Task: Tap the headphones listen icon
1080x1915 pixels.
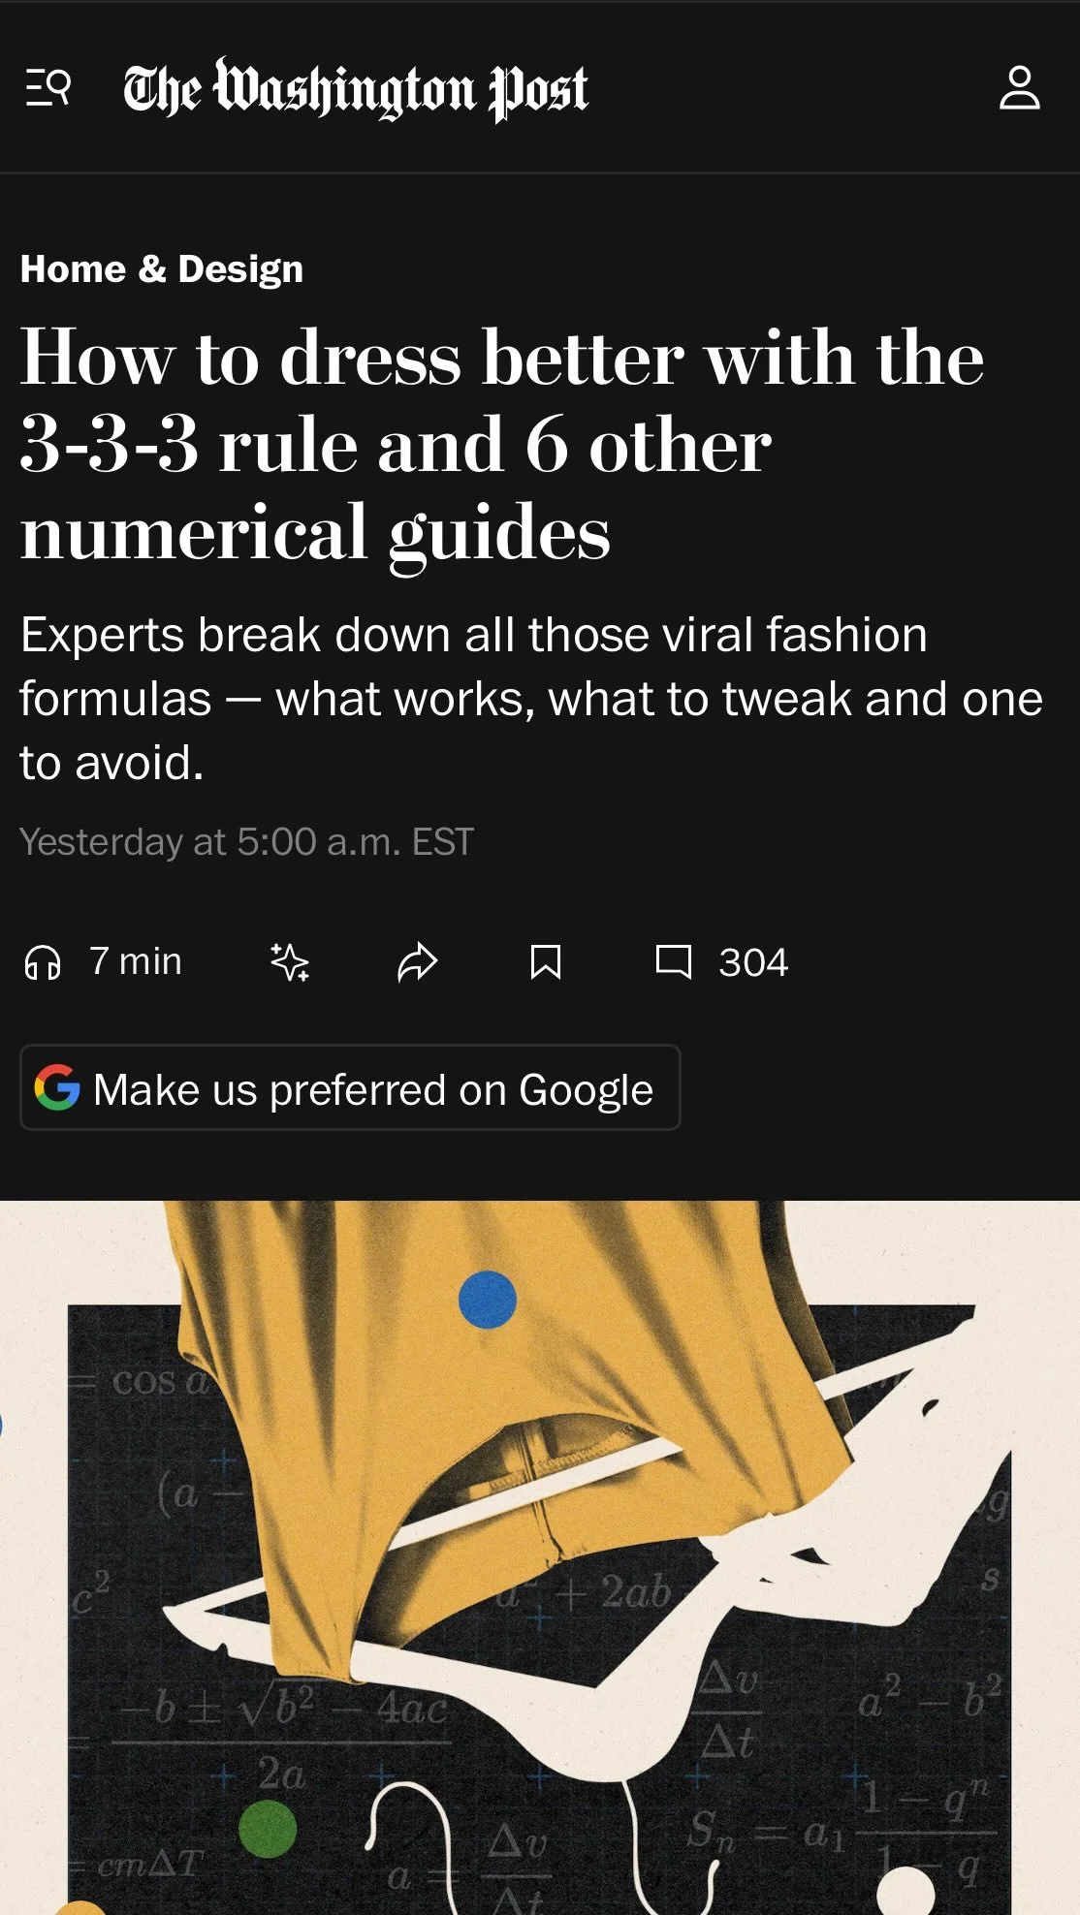Action: click(43, 962)
